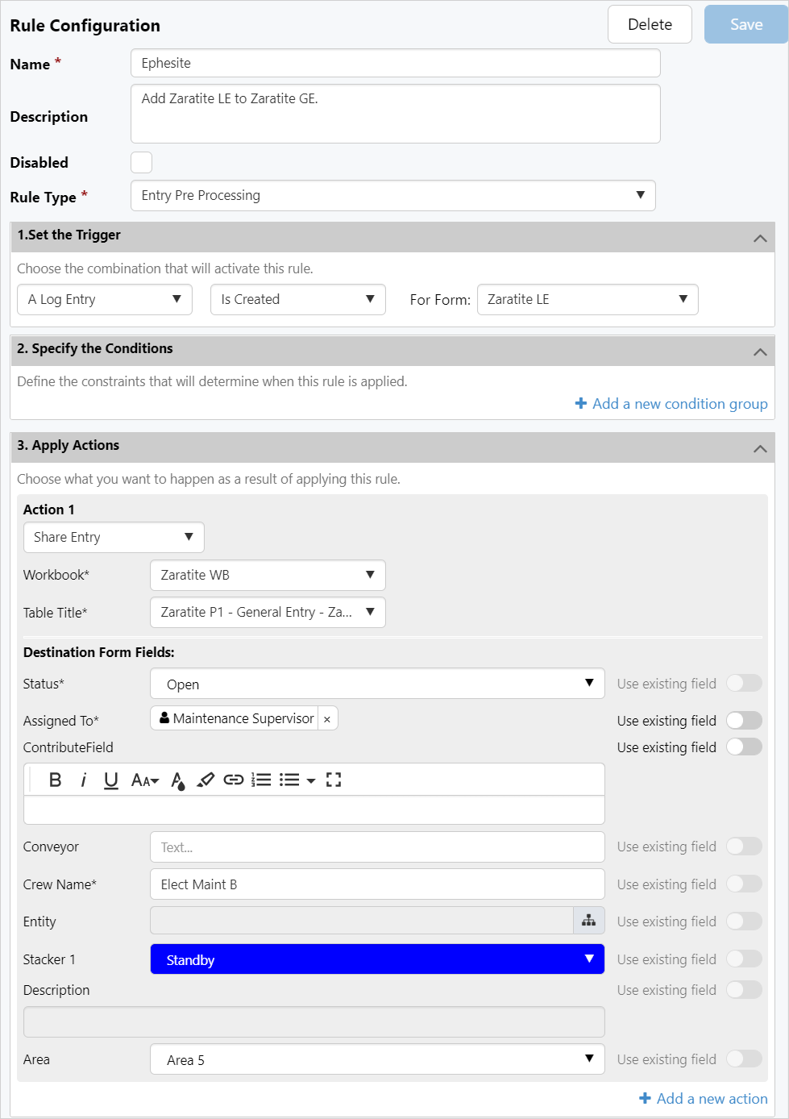The width and height of the screenshot is (789, 1119).
Task: Remove the Maintenance Supervisor tag
Action: [x=327, y=719]
